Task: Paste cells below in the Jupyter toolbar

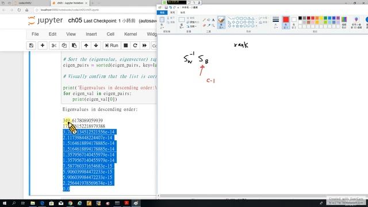Action: tap(74, 45)
